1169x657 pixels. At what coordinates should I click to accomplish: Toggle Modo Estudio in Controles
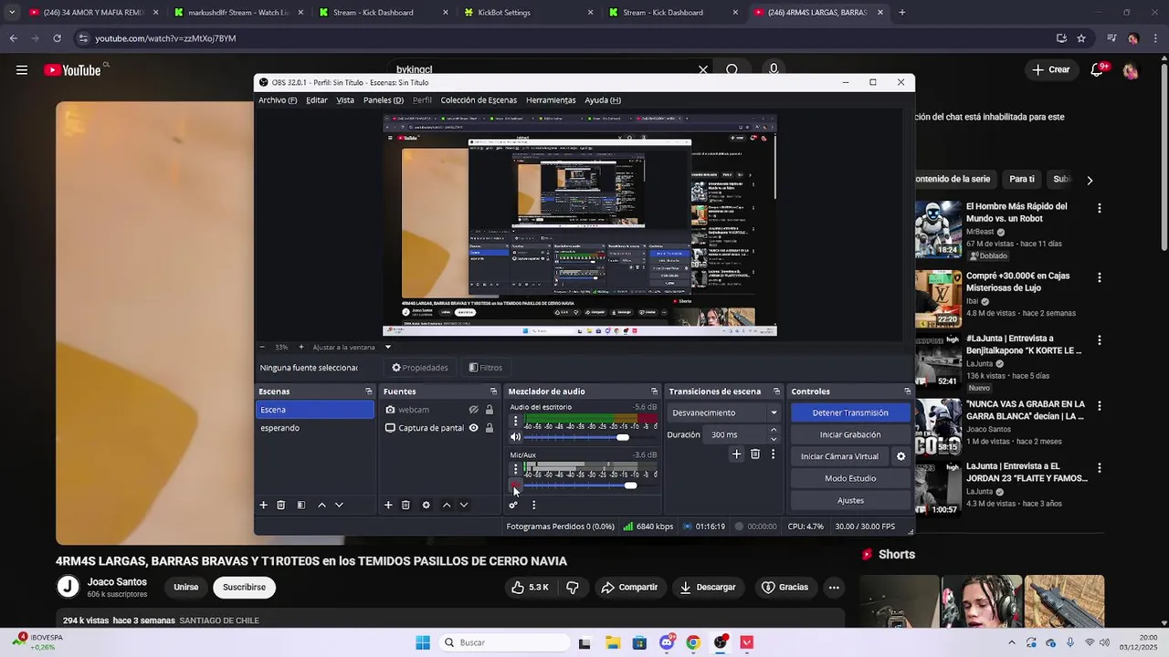point(850,478)
